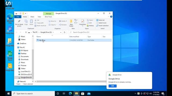This screenshot has height=96, width=172.
Task: Open DVD Drive (D:) in navigation pane
Action: tap(25, 74)
